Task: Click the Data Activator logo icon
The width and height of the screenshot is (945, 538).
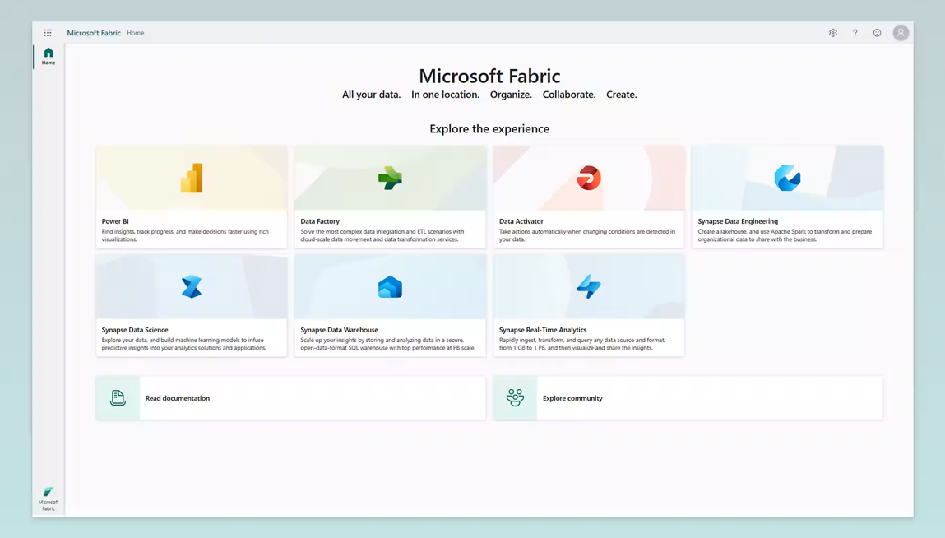Action: 589,178
